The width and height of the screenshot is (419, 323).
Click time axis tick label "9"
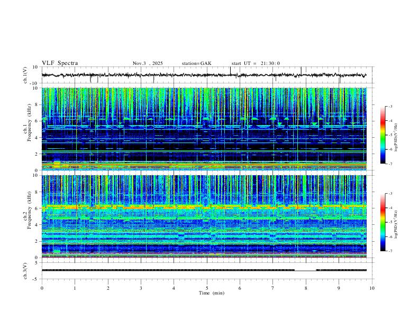[x=339, y=288]
